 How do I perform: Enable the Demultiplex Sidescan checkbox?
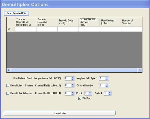pos(8,93)
